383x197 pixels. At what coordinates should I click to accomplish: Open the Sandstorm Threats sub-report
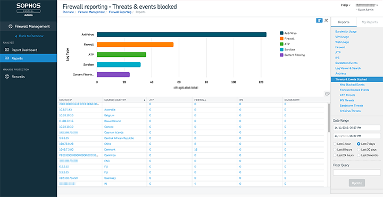(x=351, y=106)
